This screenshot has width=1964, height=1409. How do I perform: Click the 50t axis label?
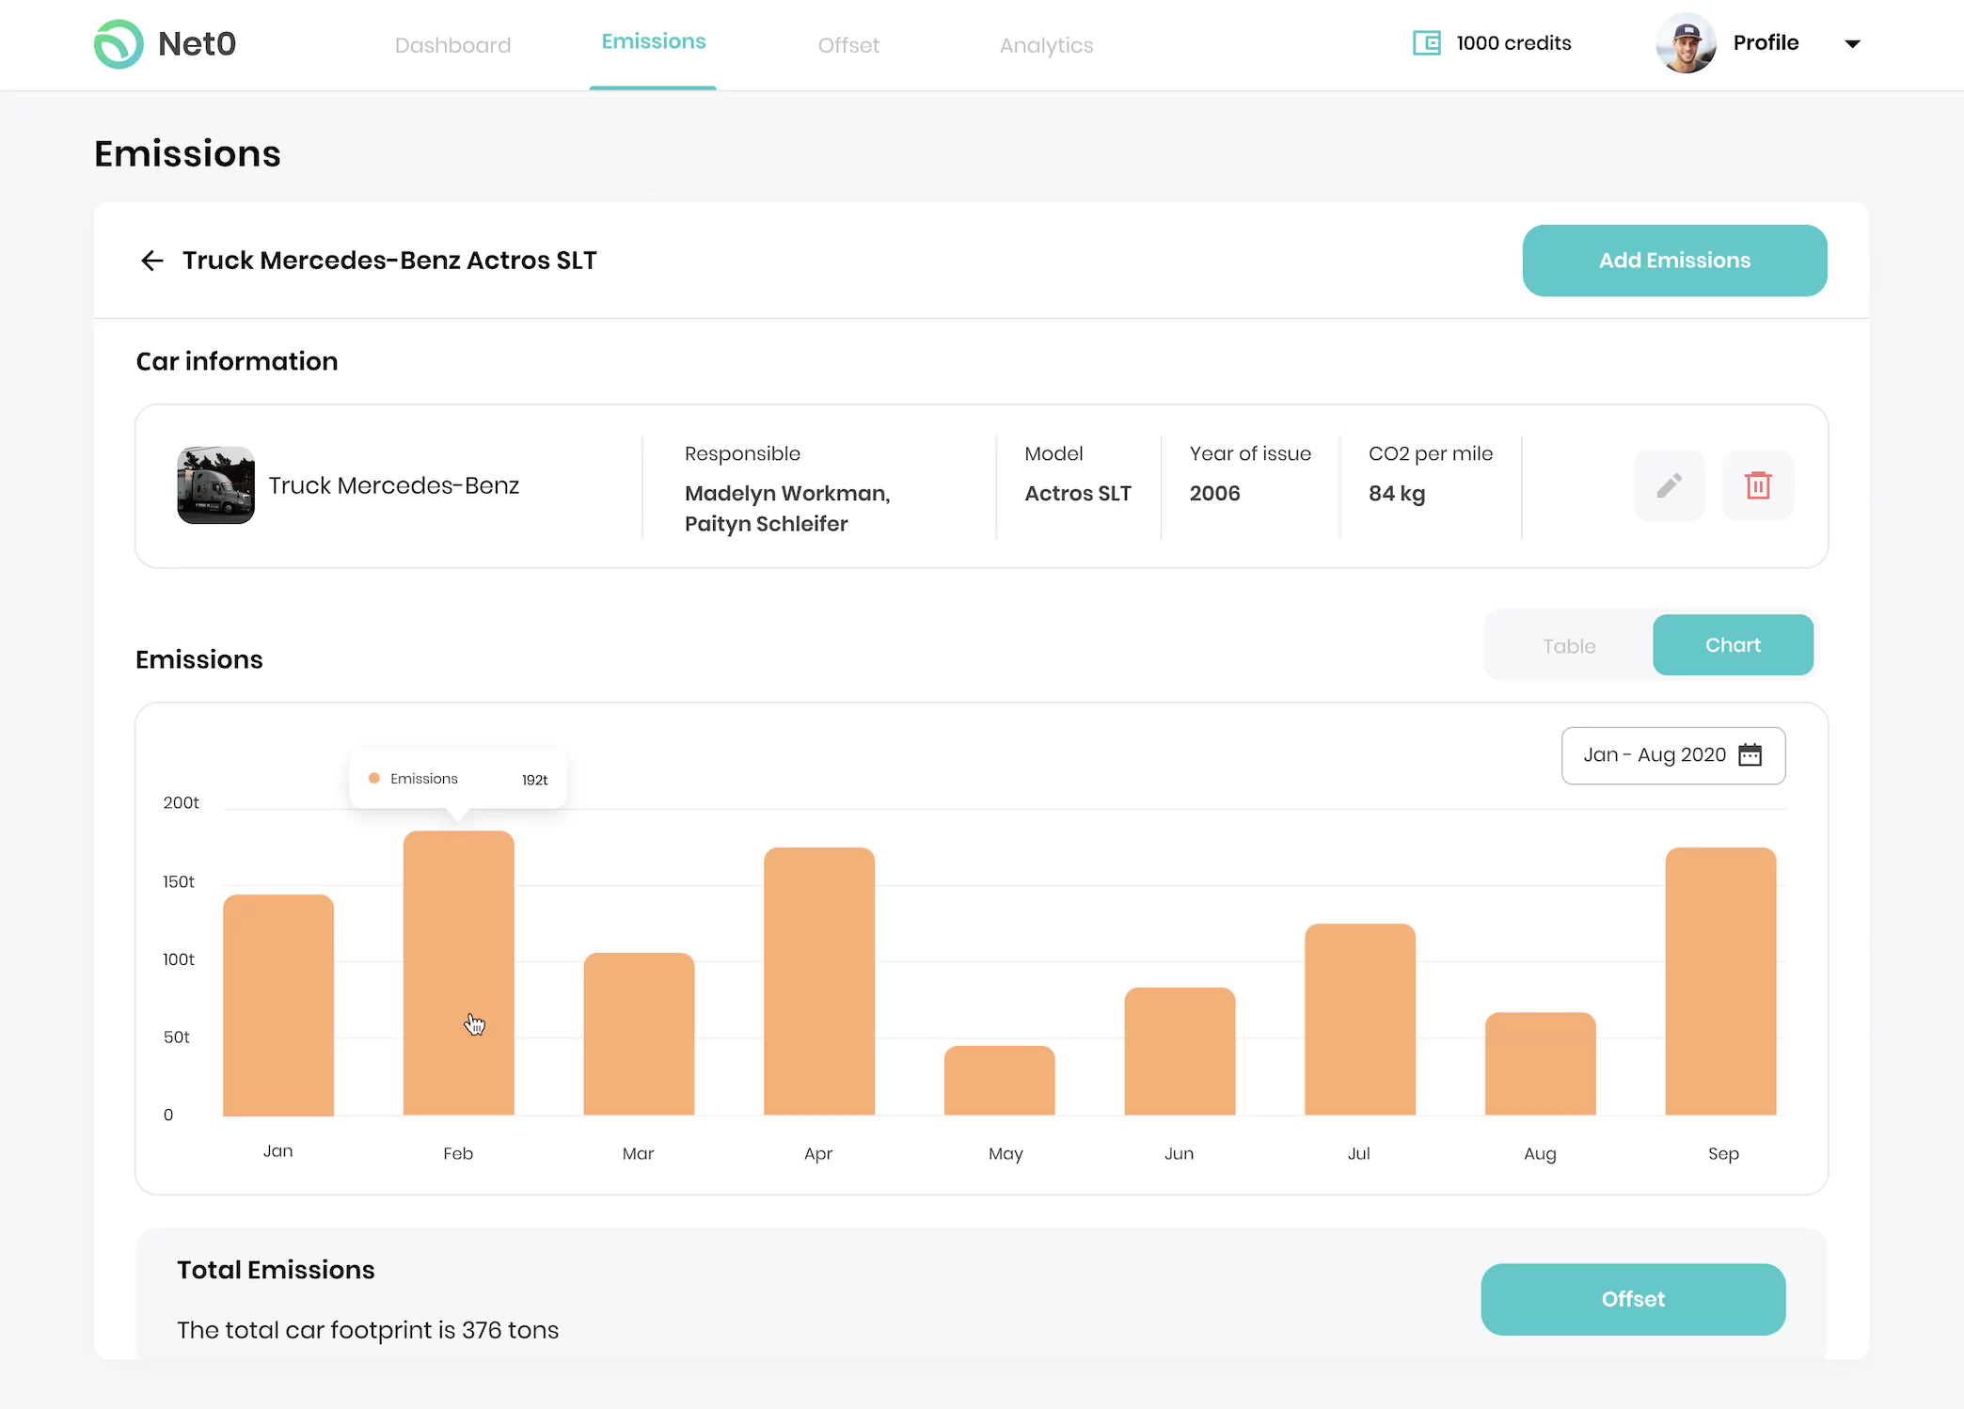point(177,1037)
